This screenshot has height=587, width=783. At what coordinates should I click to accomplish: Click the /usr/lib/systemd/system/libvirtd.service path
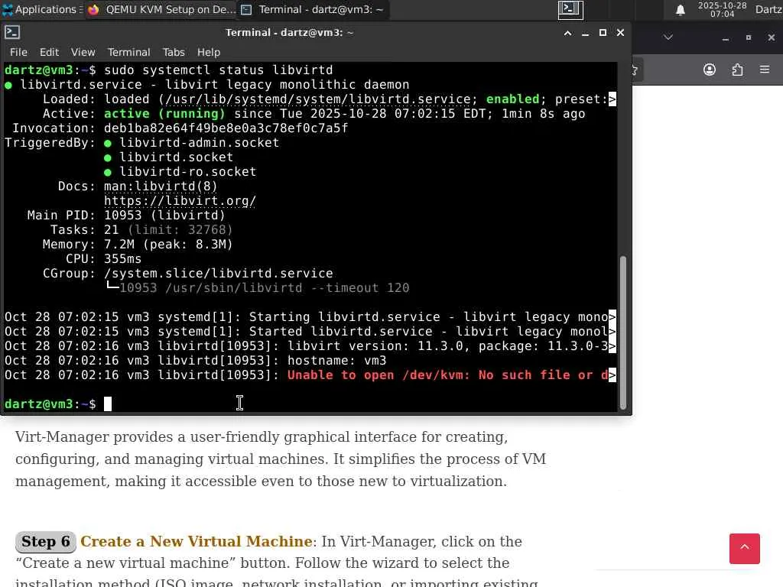(x=317, y=99)
